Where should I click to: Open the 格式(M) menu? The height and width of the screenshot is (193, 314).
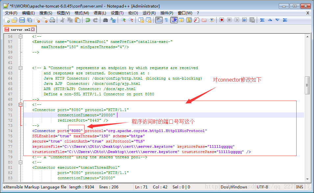pos(82,13)
